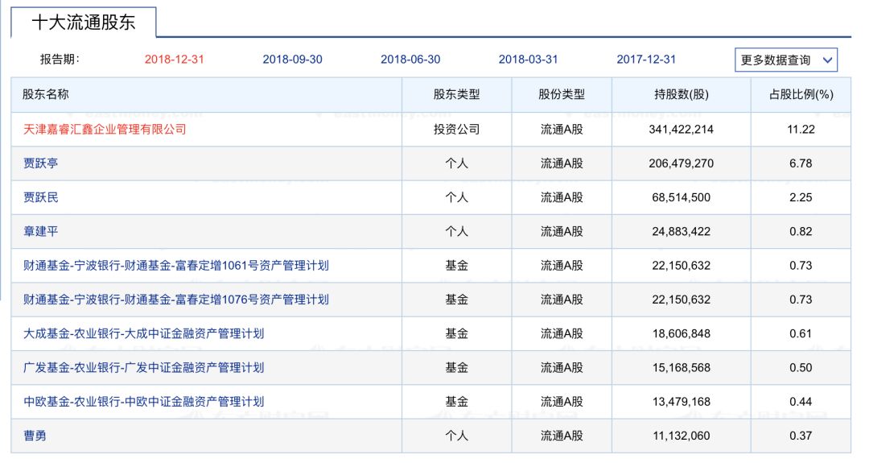869x463 pixels.
Task: Select report period 2018-12-31
Action: (x=174, y=60)
